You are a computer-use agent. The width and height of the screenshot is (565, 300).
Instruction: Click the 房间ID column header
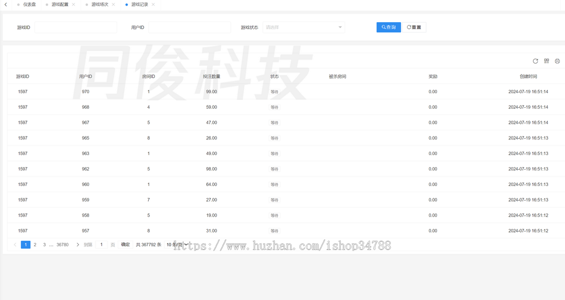tap(149, 76)
